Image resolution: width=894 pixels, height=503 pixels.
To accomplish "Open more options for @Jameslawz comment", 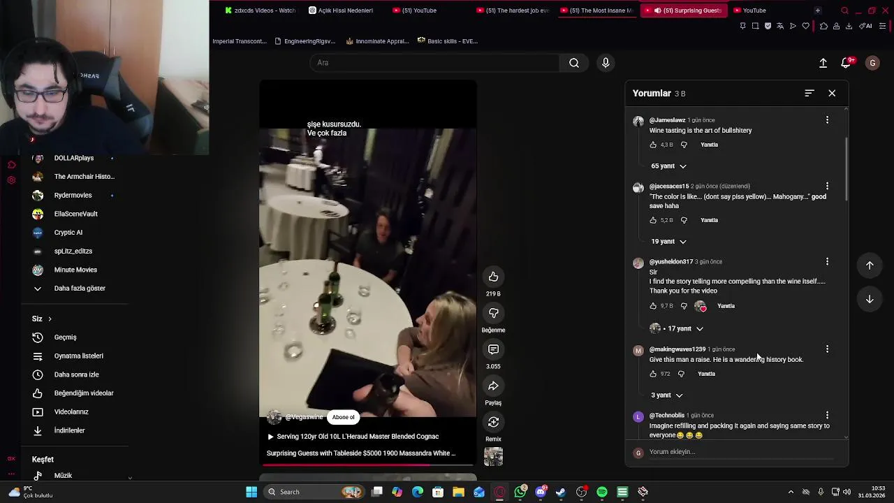I will click(828, 120).
